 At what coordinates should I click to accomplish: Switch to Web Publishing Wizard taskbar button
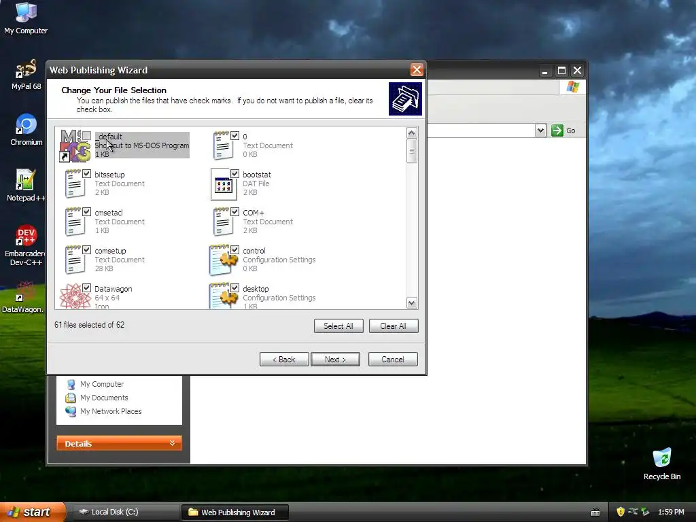coord(234,512)
